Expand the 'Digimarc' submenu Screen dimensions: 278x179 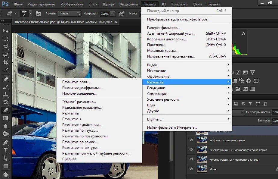coord(187,119)
